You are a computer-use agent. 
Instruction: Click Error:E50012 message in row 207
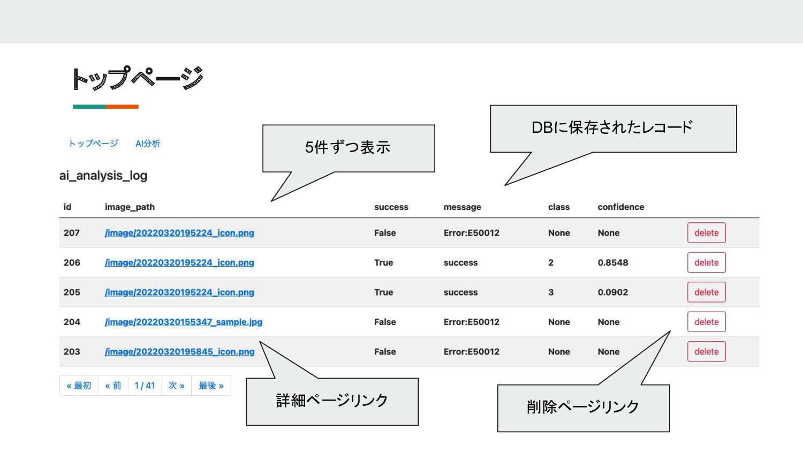pos(472,233)
